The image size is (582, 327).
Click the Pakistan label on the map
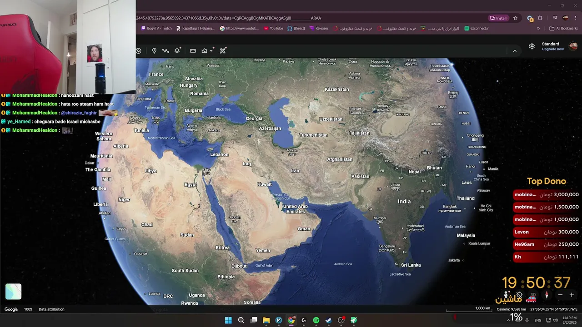[360, 176]
